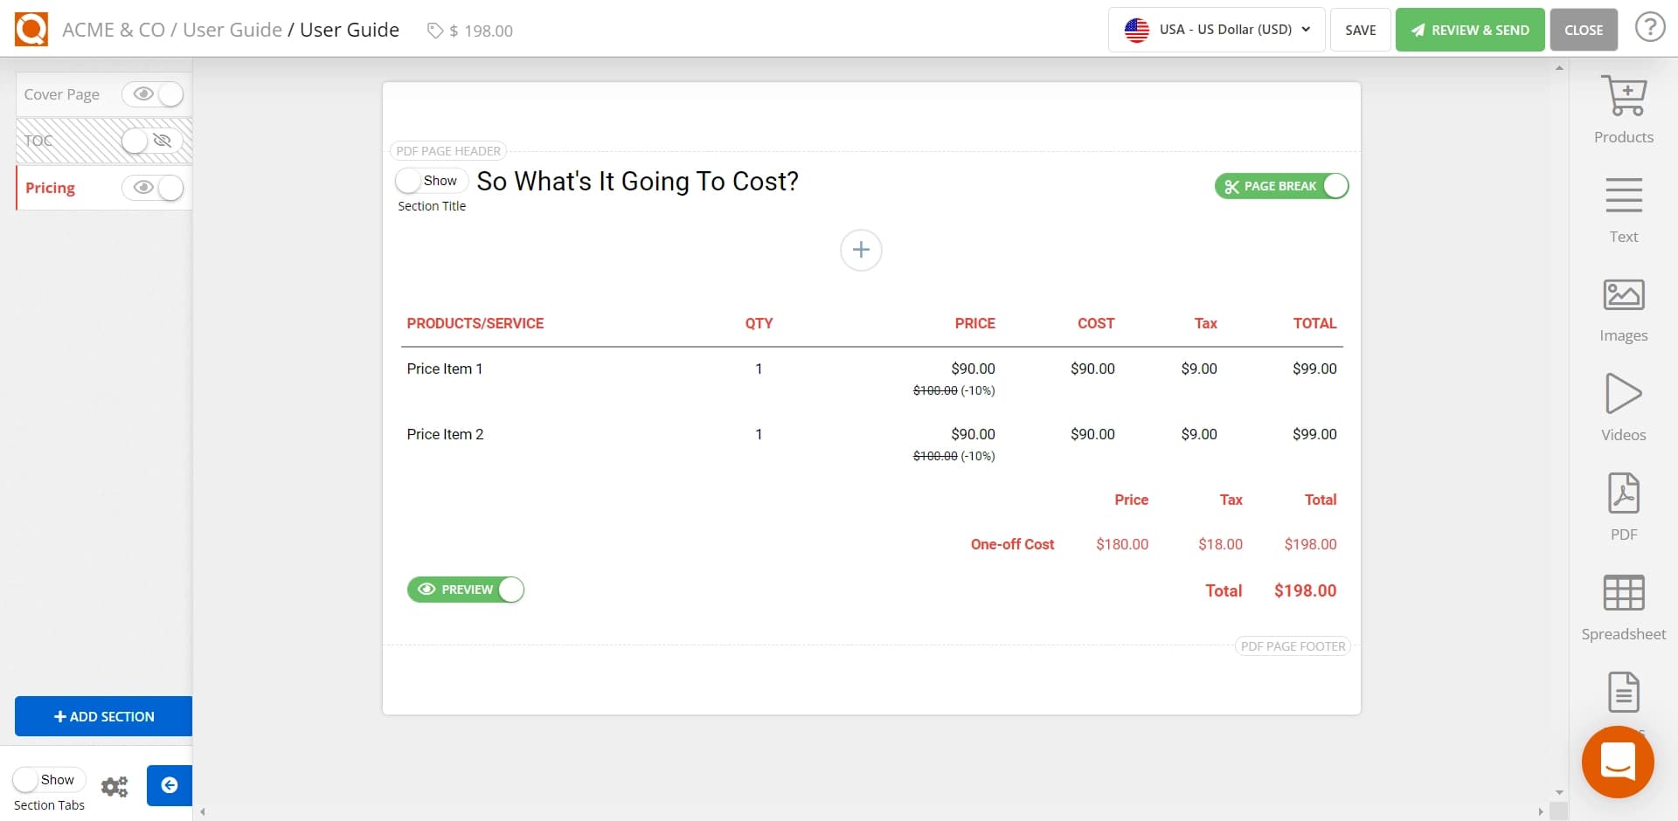Viewport: 1678px width, 821px height.
Task: Open the help menu
Action: coord(1650,27)
